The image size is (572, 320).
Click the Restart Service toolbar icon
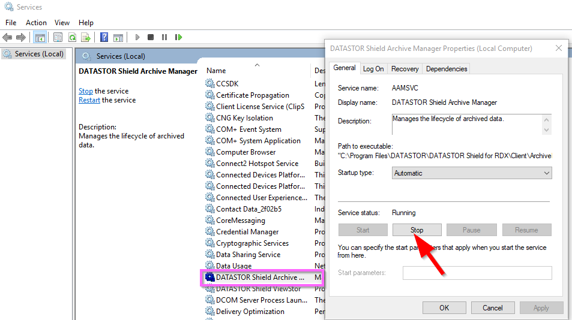pos(178,37)
